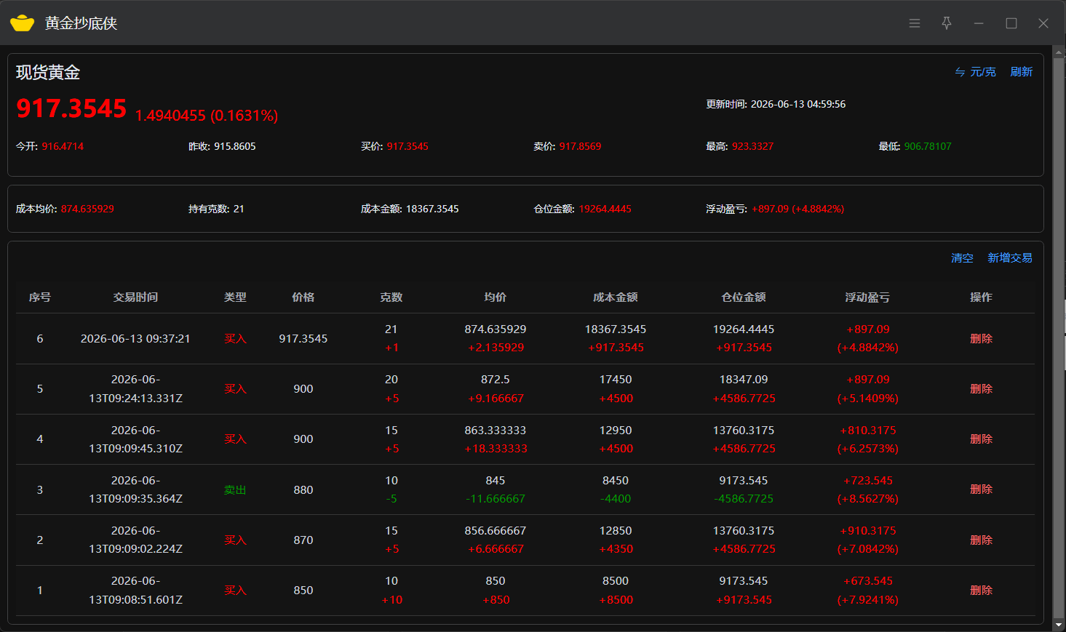The width and height of the screenshot is (1066, 632).
Task: Open the hamburger menu in title bar
Action: click(x=915, y=23)
